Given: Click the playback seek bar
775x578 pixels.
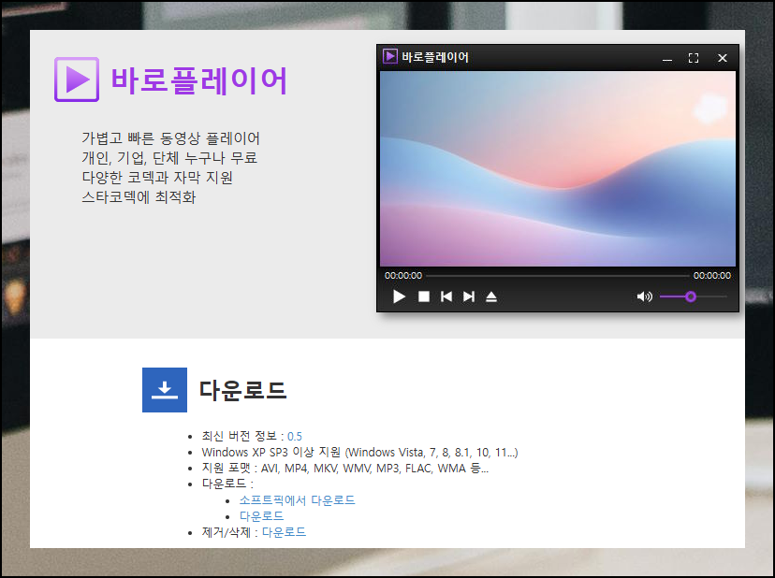Looking at the screenshot, I should [x=557, y=276].
